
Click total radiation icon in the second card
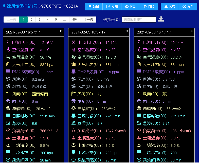click(74, 108)
